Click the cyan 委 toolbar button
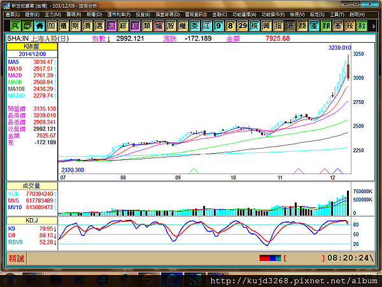Viewport: 382px width, 287px height. (195, 26)
